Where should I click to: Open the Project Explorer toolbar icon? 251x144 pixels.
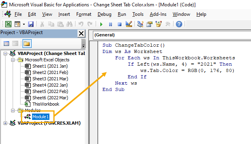(140, 24)
